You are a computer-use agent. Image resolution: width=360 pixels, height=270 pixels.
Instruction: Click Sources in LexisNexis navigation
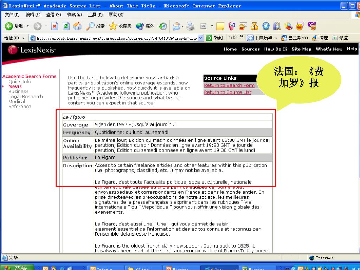[250, 49]
